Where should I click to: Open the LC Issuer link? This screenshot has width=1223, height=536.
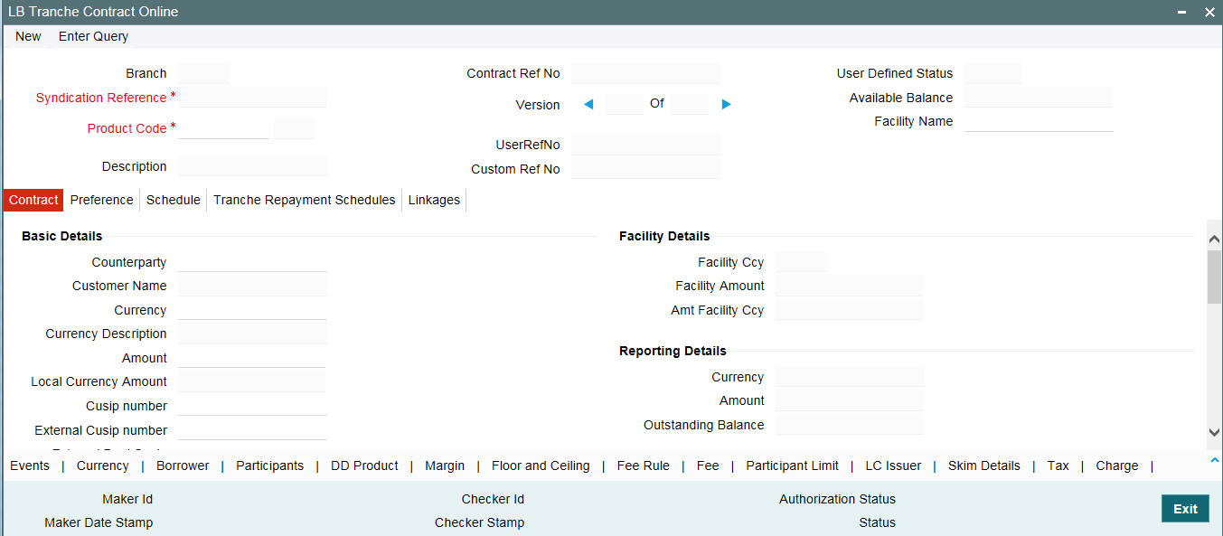tap(893, 465)
